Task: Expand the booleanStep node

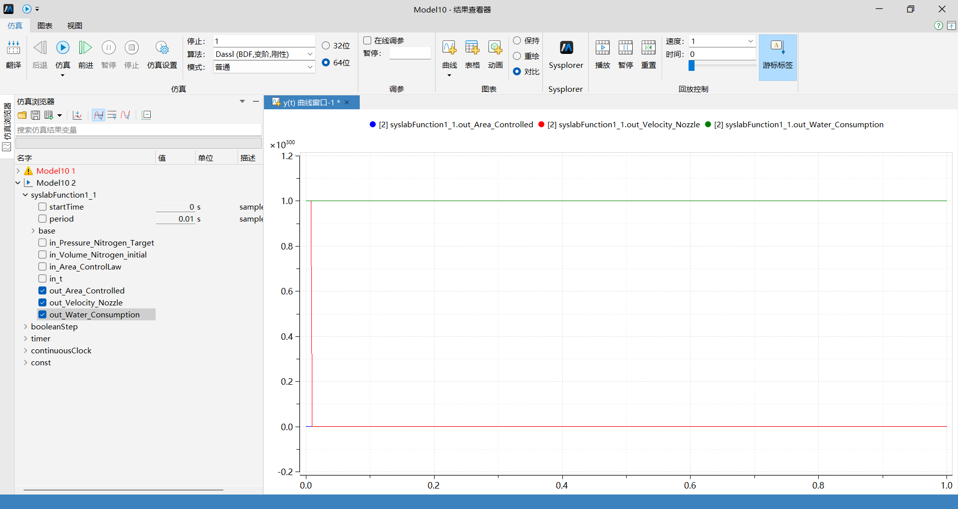Action: (25, 326)
